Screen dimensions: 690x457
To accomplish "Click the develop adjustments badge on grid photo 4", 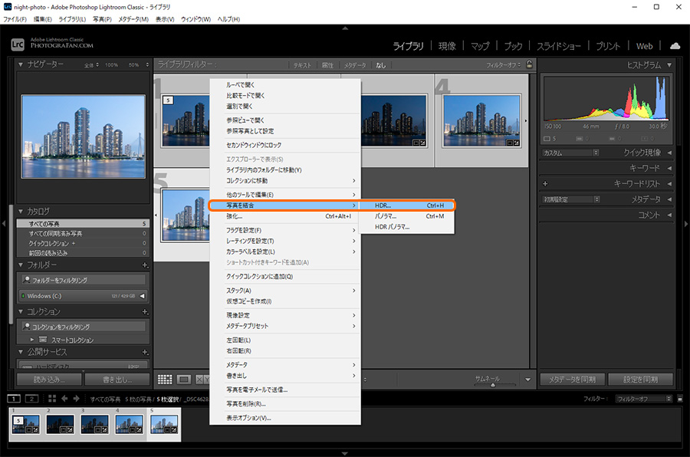I will click(x=516, y=143).
